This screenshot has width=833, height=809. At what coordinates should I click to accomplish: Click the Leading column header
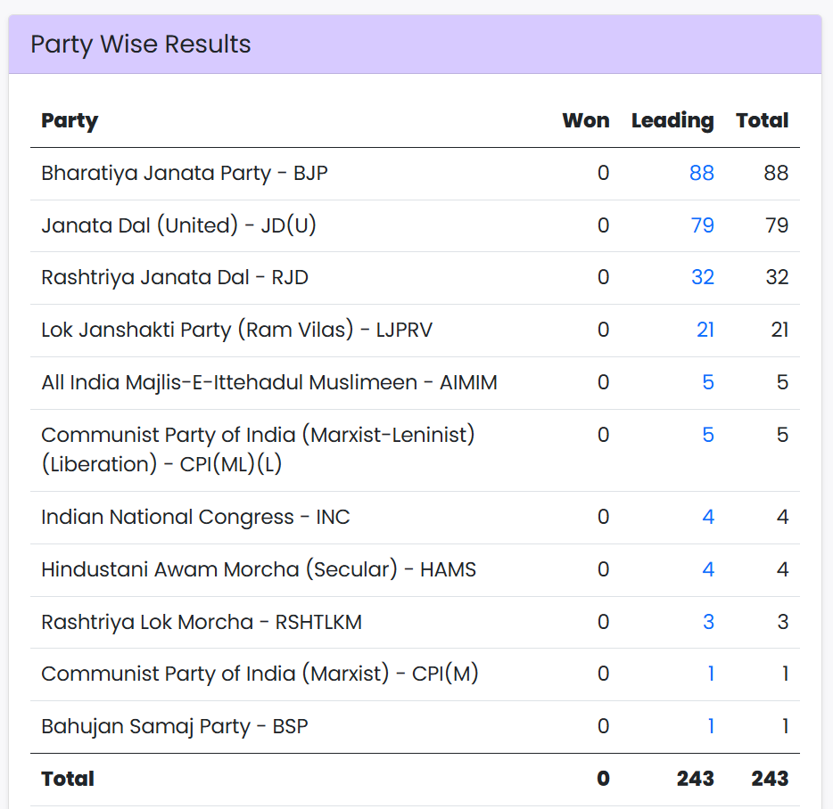[672, 121]
